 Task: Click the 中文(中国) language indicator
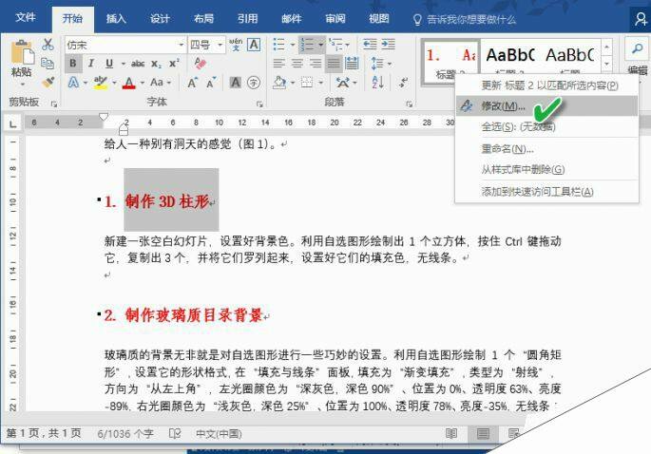(219, 434)
